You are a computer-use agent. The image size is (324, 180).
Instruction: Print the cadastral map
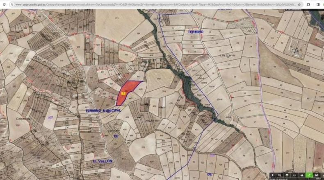(302, 175)
